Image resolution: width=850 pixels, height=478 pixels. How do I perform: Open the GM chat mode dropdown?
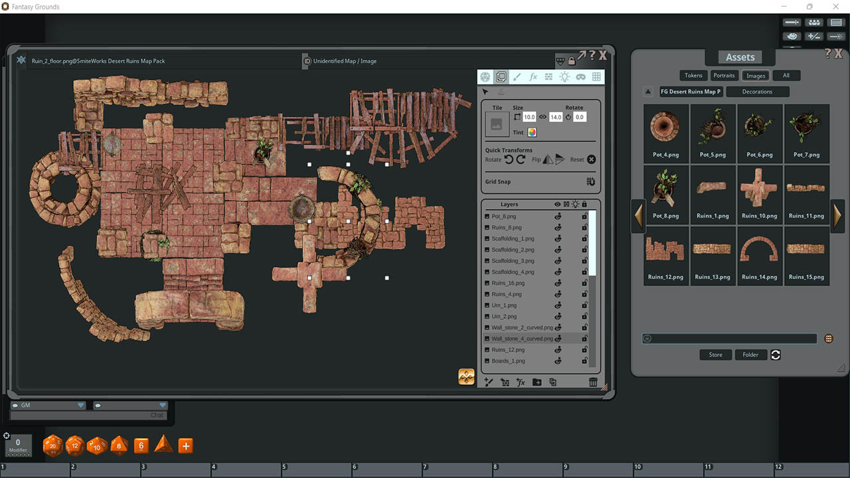click(x=81, y=404)
